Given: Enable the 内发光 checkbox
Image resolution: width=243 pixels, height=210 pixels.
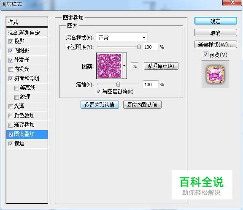Looking at the screenshot, I should coord(11,69).
